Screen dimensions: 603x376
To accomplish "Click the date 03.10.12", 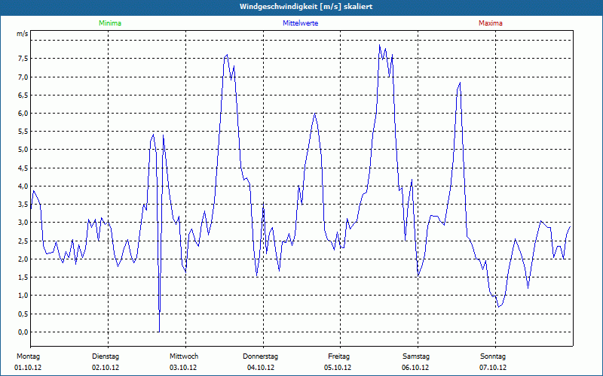I will [183, 367].
